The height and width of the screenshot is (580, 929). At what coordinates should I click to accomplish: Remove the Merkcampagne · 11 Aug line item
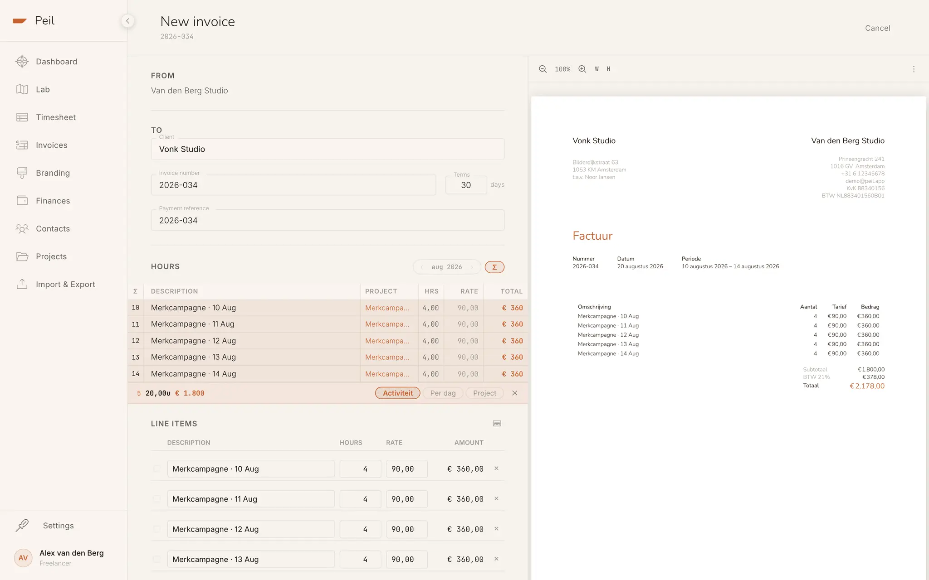[x=496, y=499]
